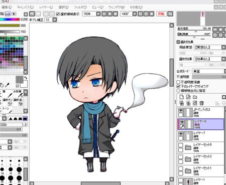Select the トーン tone tool
This screenshot has width=226, height=185.
7,110
